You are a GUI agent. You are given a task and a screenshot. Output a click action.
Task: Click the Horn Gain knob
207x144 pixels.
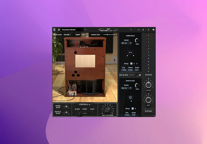pyautogui.click(x=66, y=106)
